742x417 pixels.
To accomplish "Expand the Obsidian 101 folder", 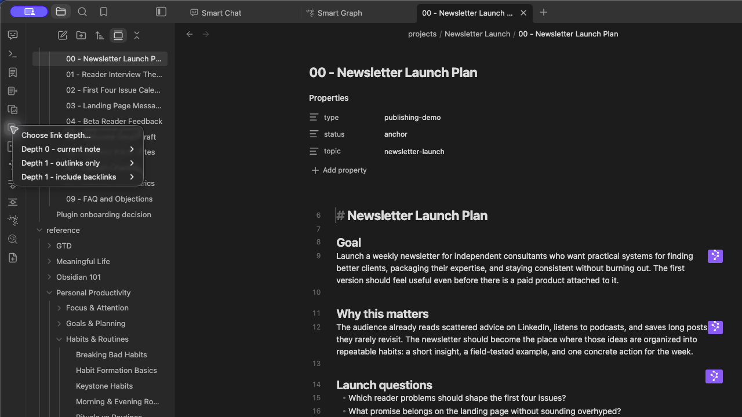I will click(49, 277).
